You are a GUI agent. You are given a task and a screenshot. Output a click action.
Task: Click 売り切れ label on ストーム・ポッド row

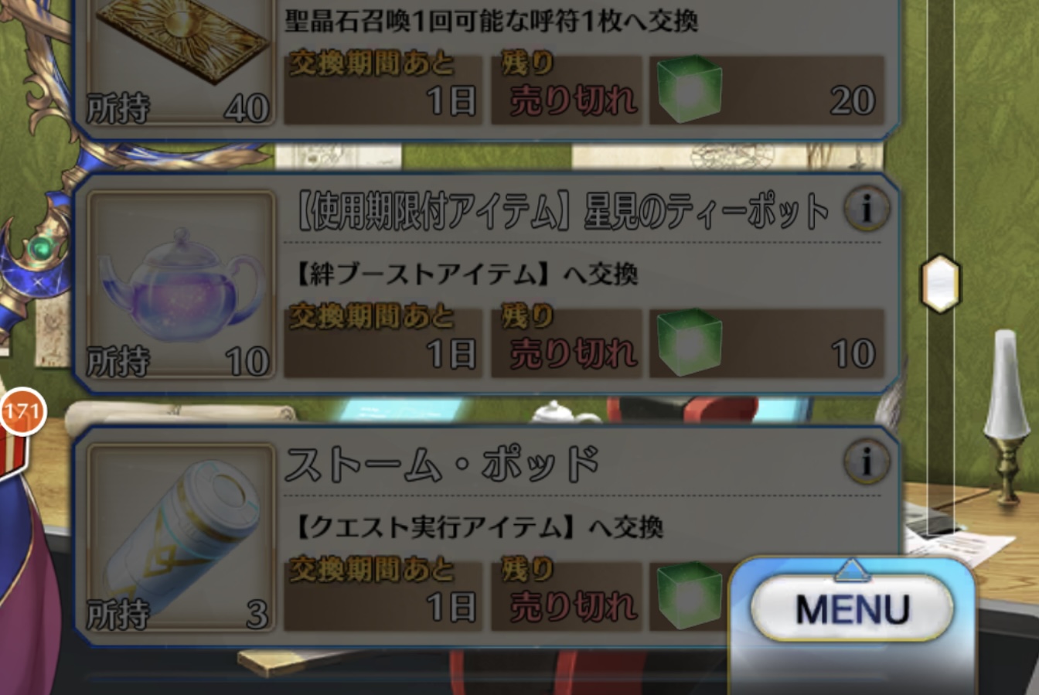click(574, 608)
